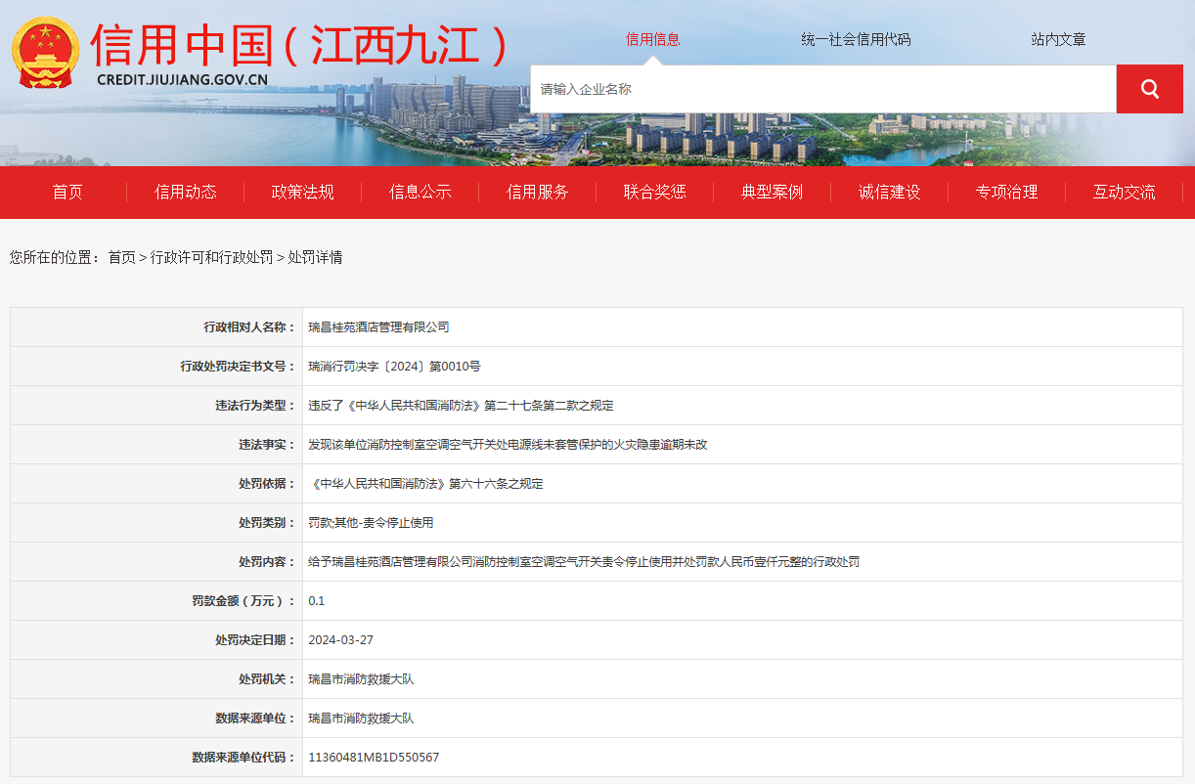Image resolution: width=1195 pixels, height=784 pixels.
Task: Click the 首页 breadcrumb link
Action: point(121,257)
